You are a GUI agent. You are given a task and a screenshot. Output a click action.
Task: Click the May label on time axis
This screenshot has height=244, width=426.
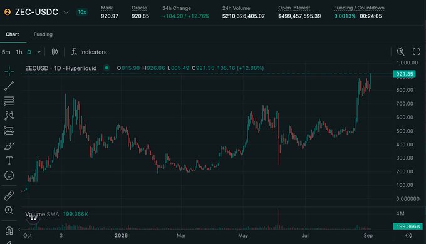coord(243,236)
